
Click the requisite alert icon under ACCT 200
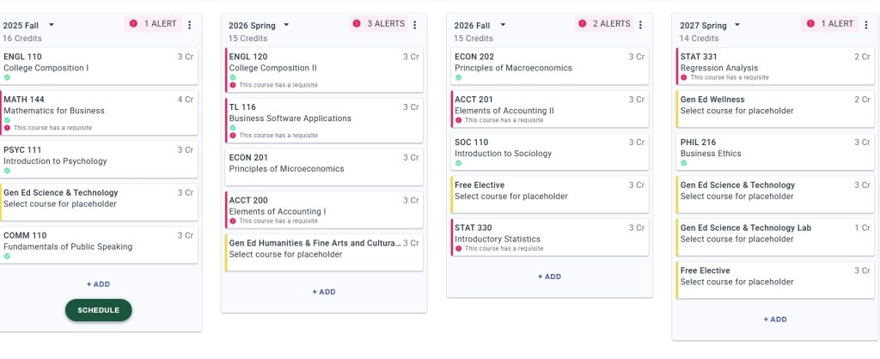233,221
